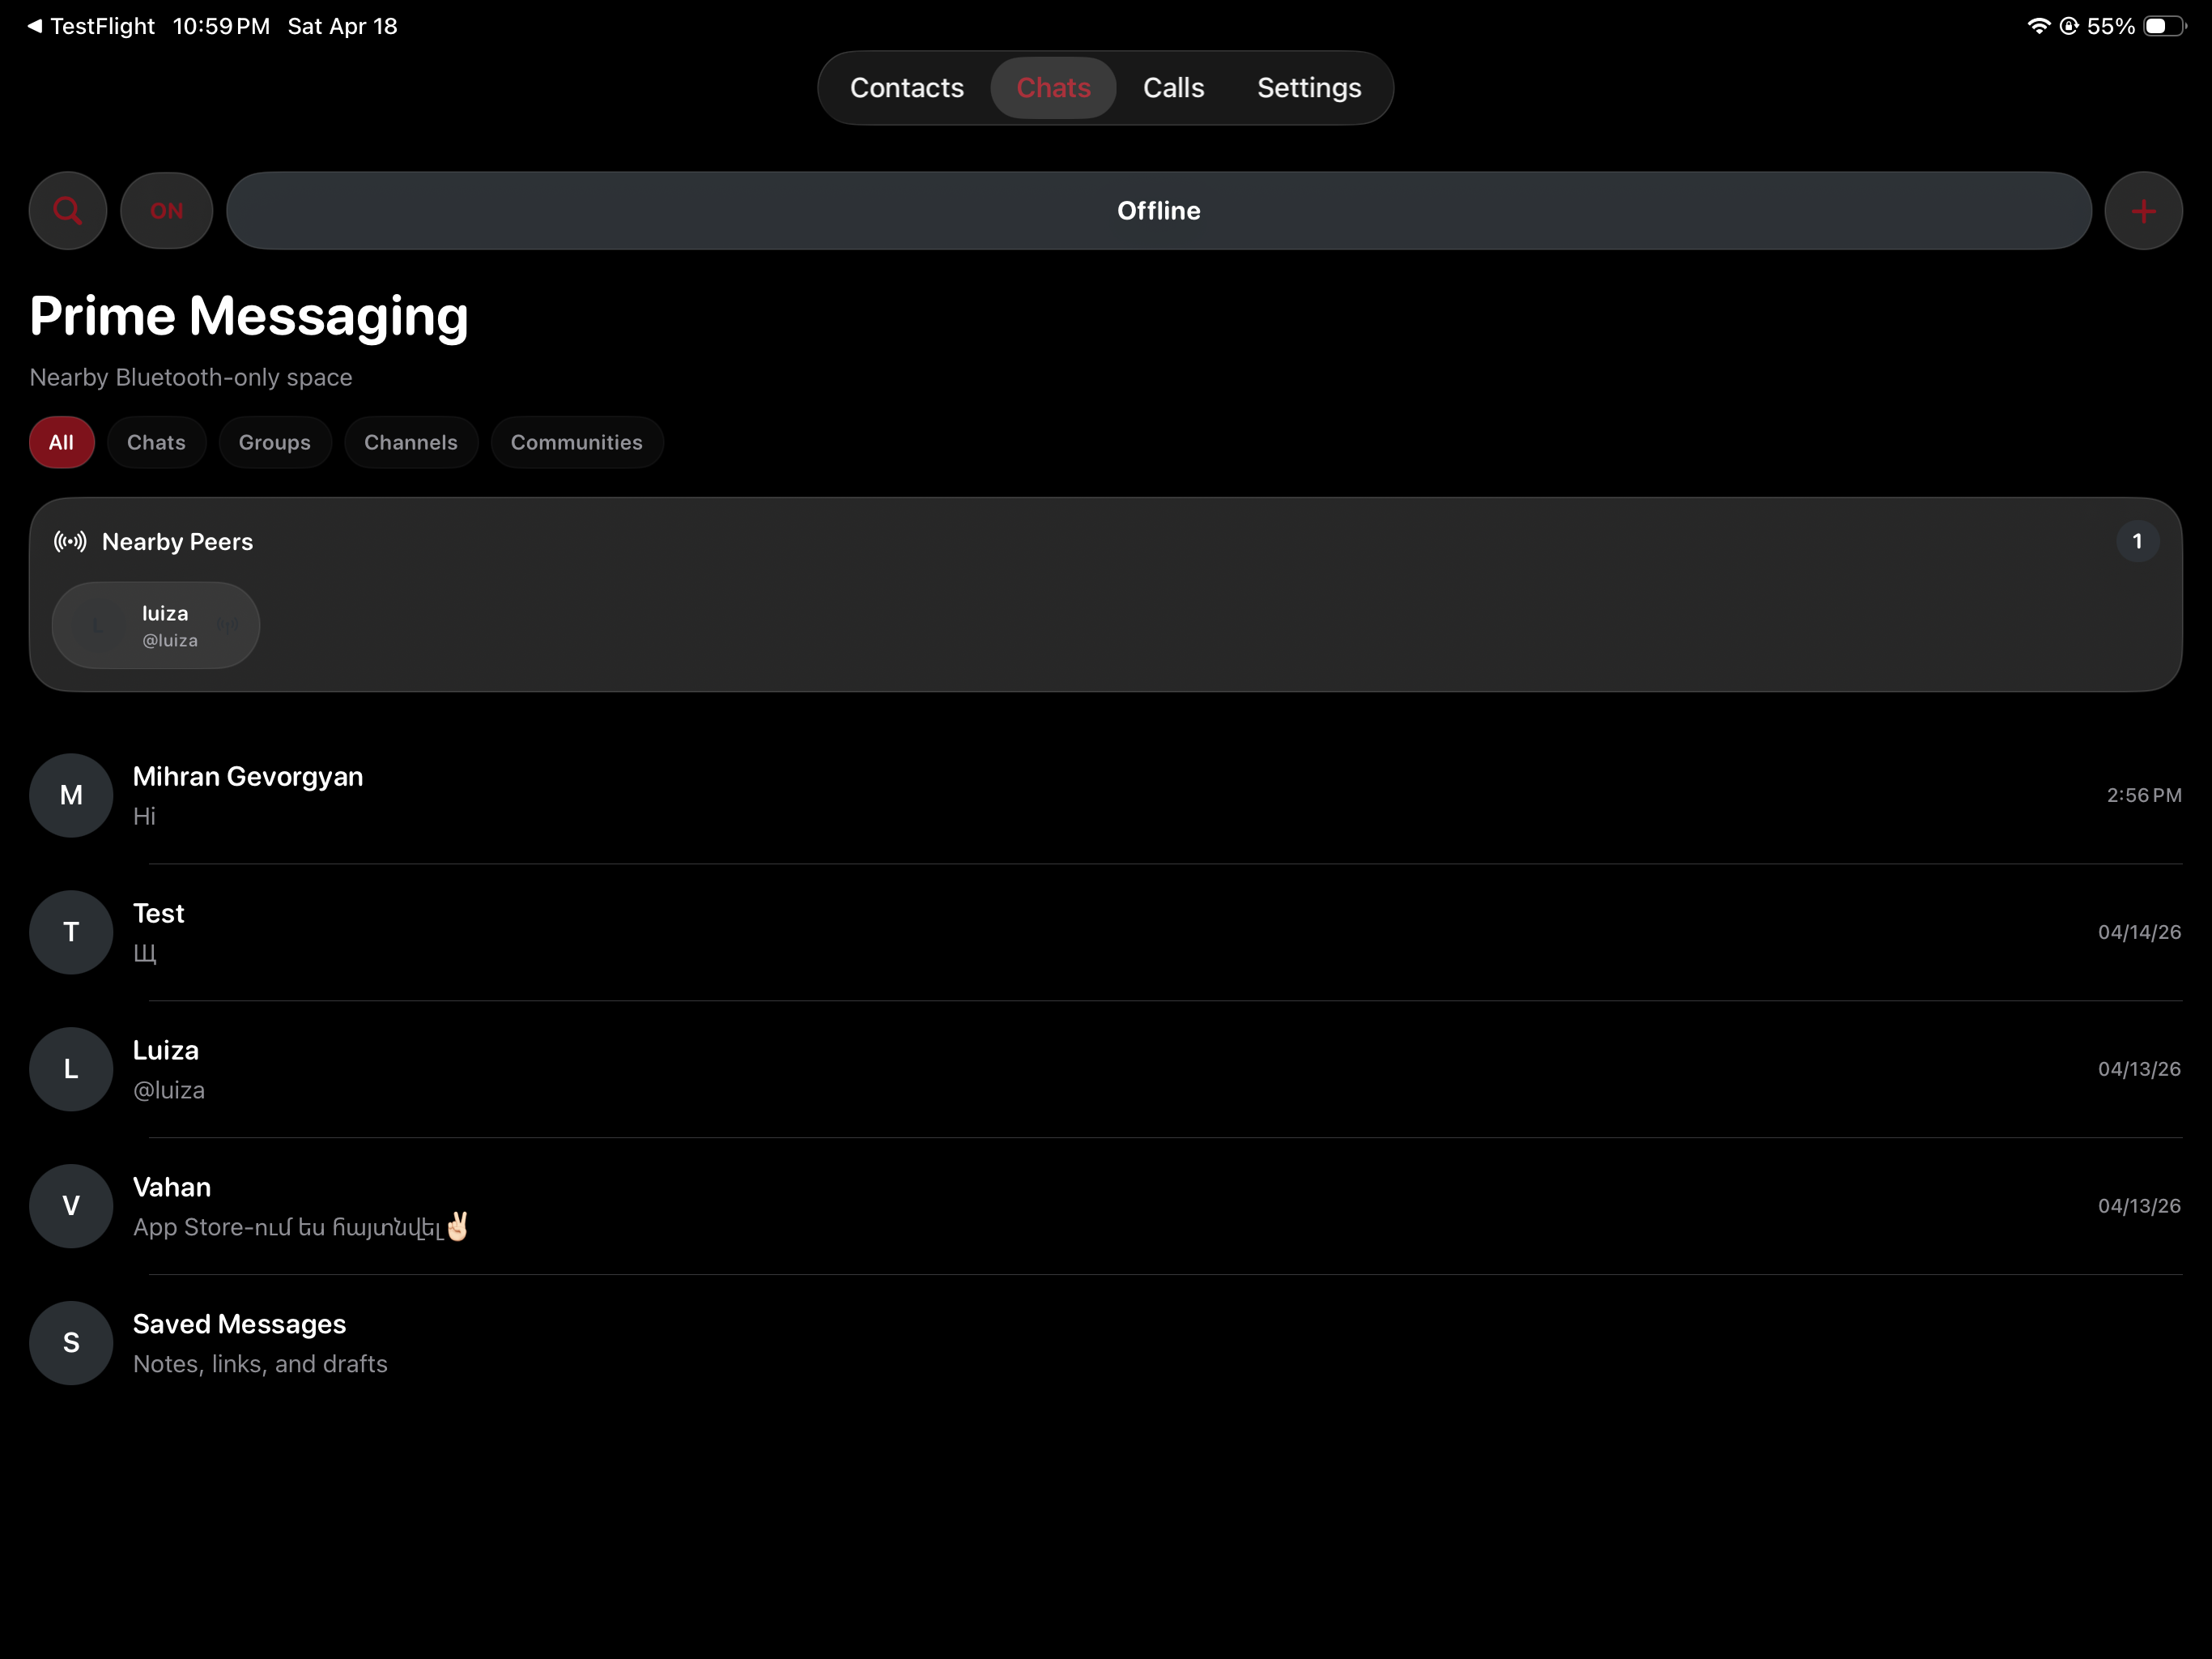Open chat with Mihran Gevorgyan

click(1106, 795)
